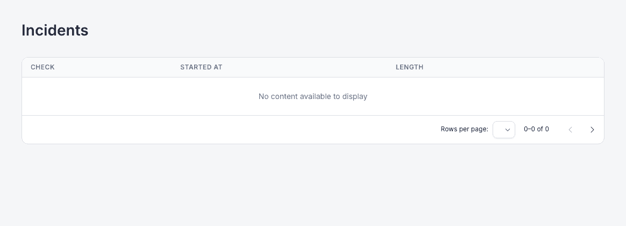The image size is (626, 226).
Task: Open the Rows per page dropdown
Action: pos(504,129)
